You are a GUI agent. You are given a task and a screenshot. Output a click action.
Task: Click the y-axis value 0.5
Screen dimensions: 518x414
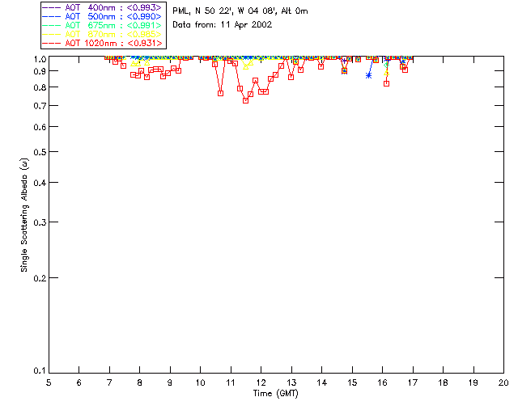coord(40,152)
